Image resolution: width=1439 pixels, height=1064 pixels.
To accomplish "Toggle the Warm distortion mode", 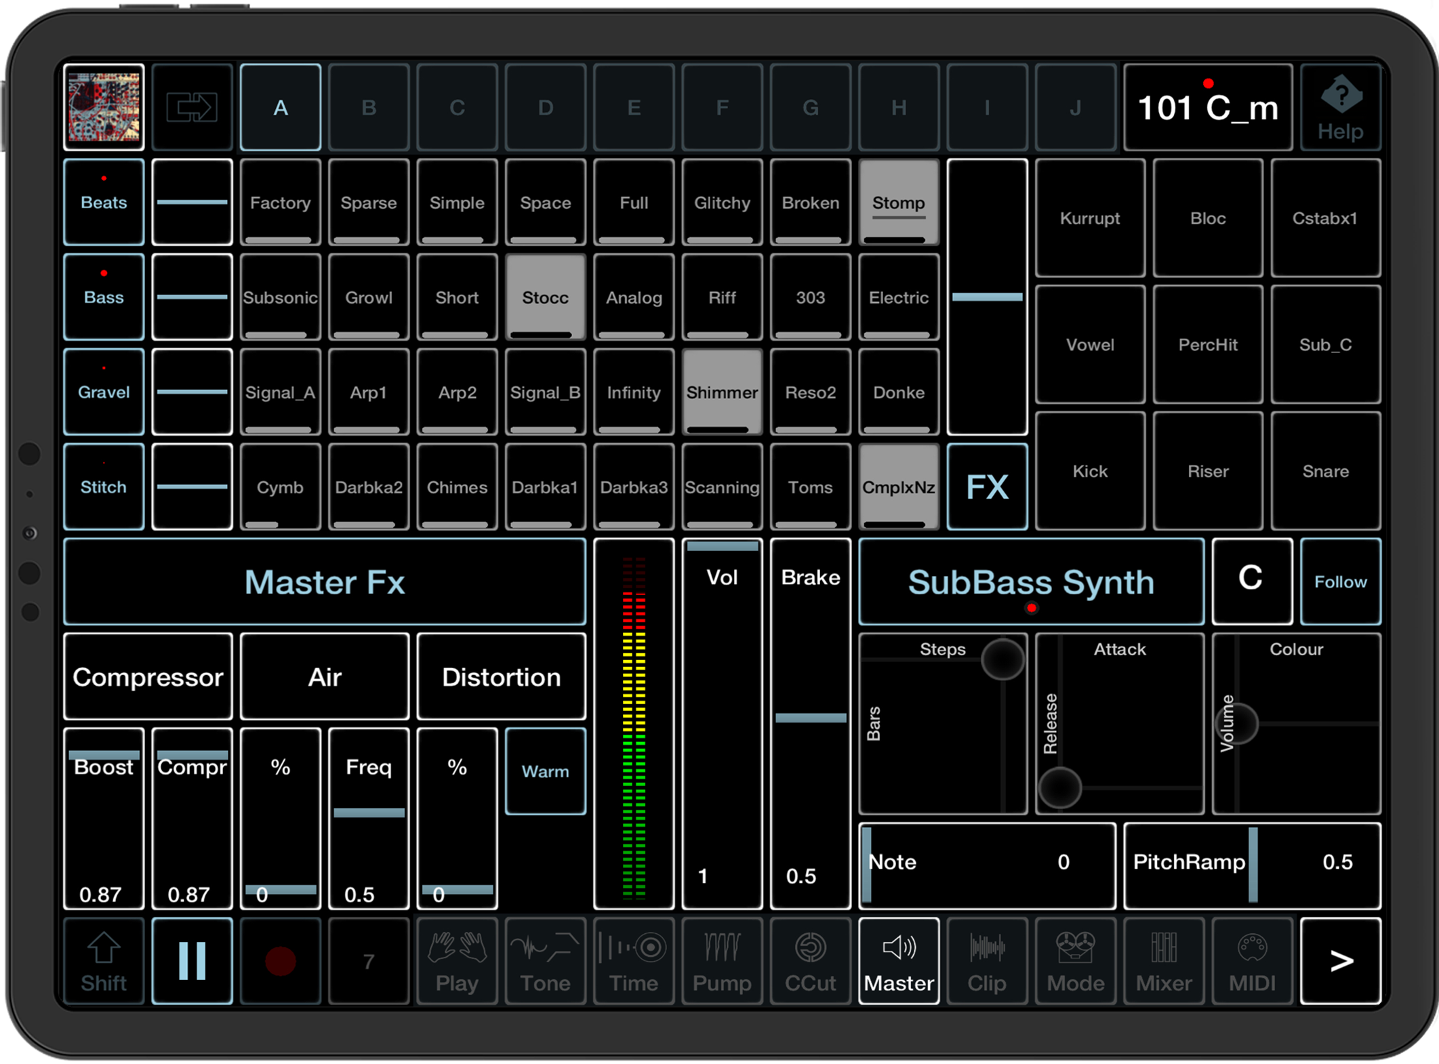I will (x=544, y=771).
